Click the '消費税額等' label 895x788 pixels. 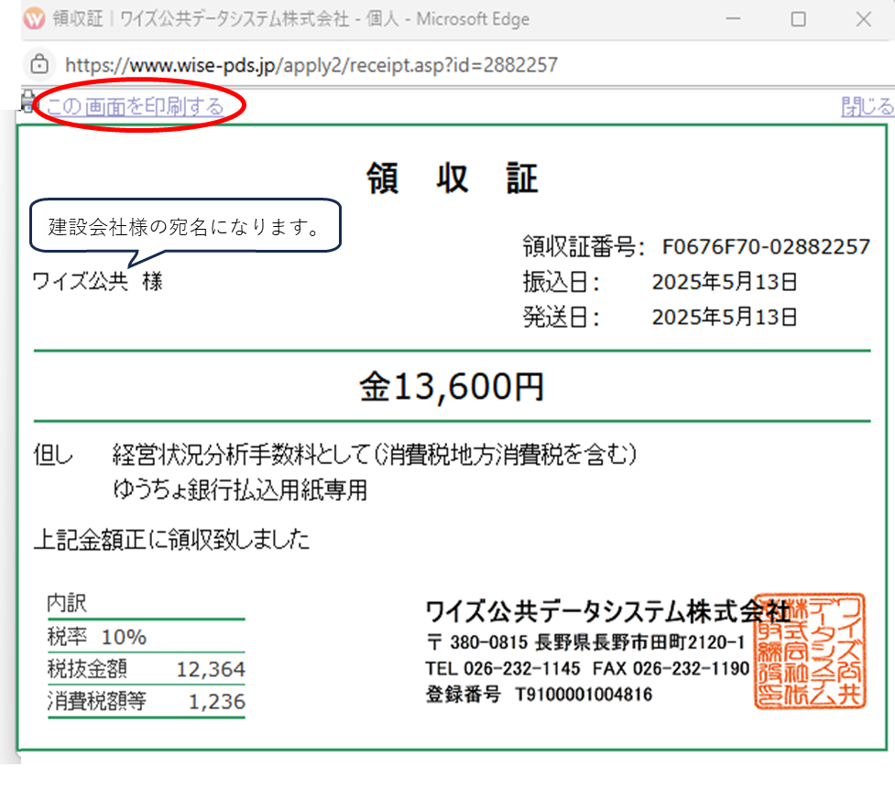click(x=97, y=701)
